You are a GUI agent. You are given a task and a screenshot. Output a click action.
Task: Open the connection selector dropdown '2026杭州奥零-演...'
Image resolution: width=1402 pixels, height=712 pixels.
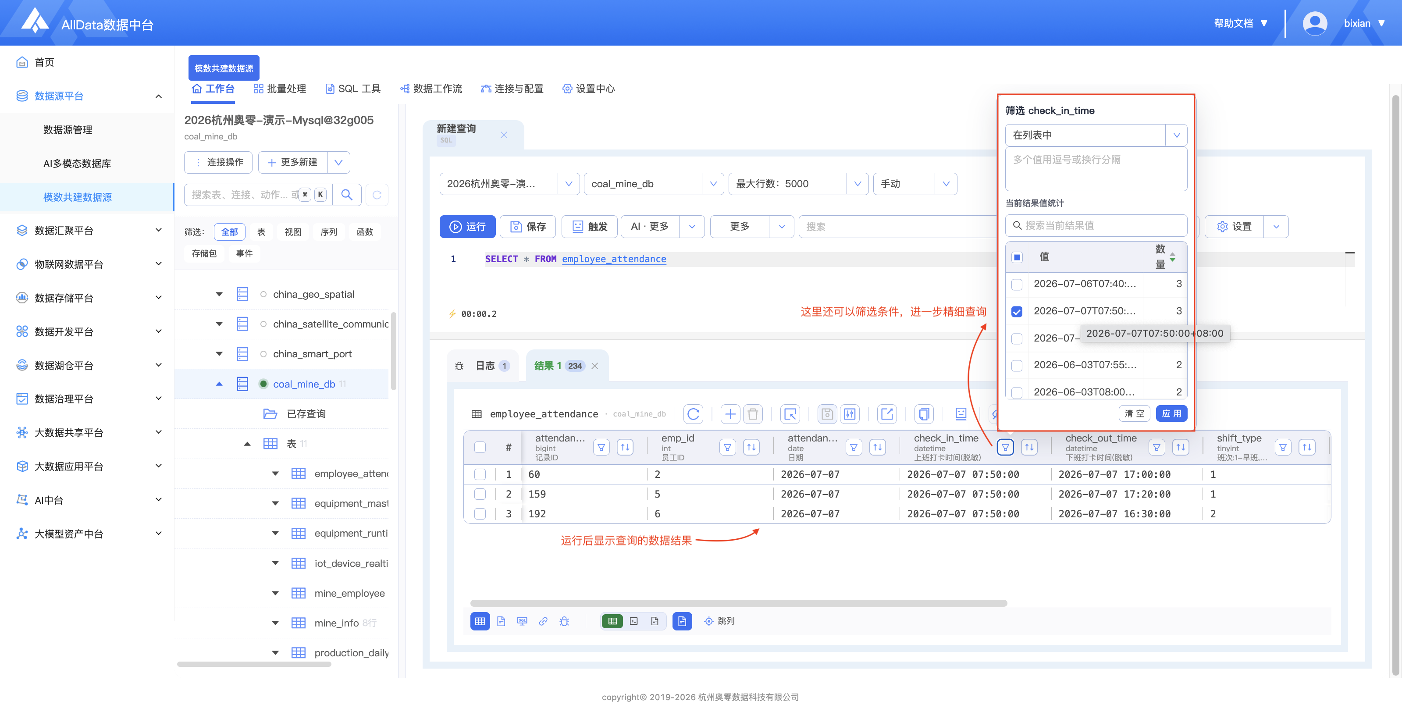pos(509,183)
